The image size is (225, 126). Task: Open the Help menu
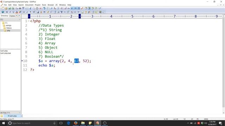69,5
